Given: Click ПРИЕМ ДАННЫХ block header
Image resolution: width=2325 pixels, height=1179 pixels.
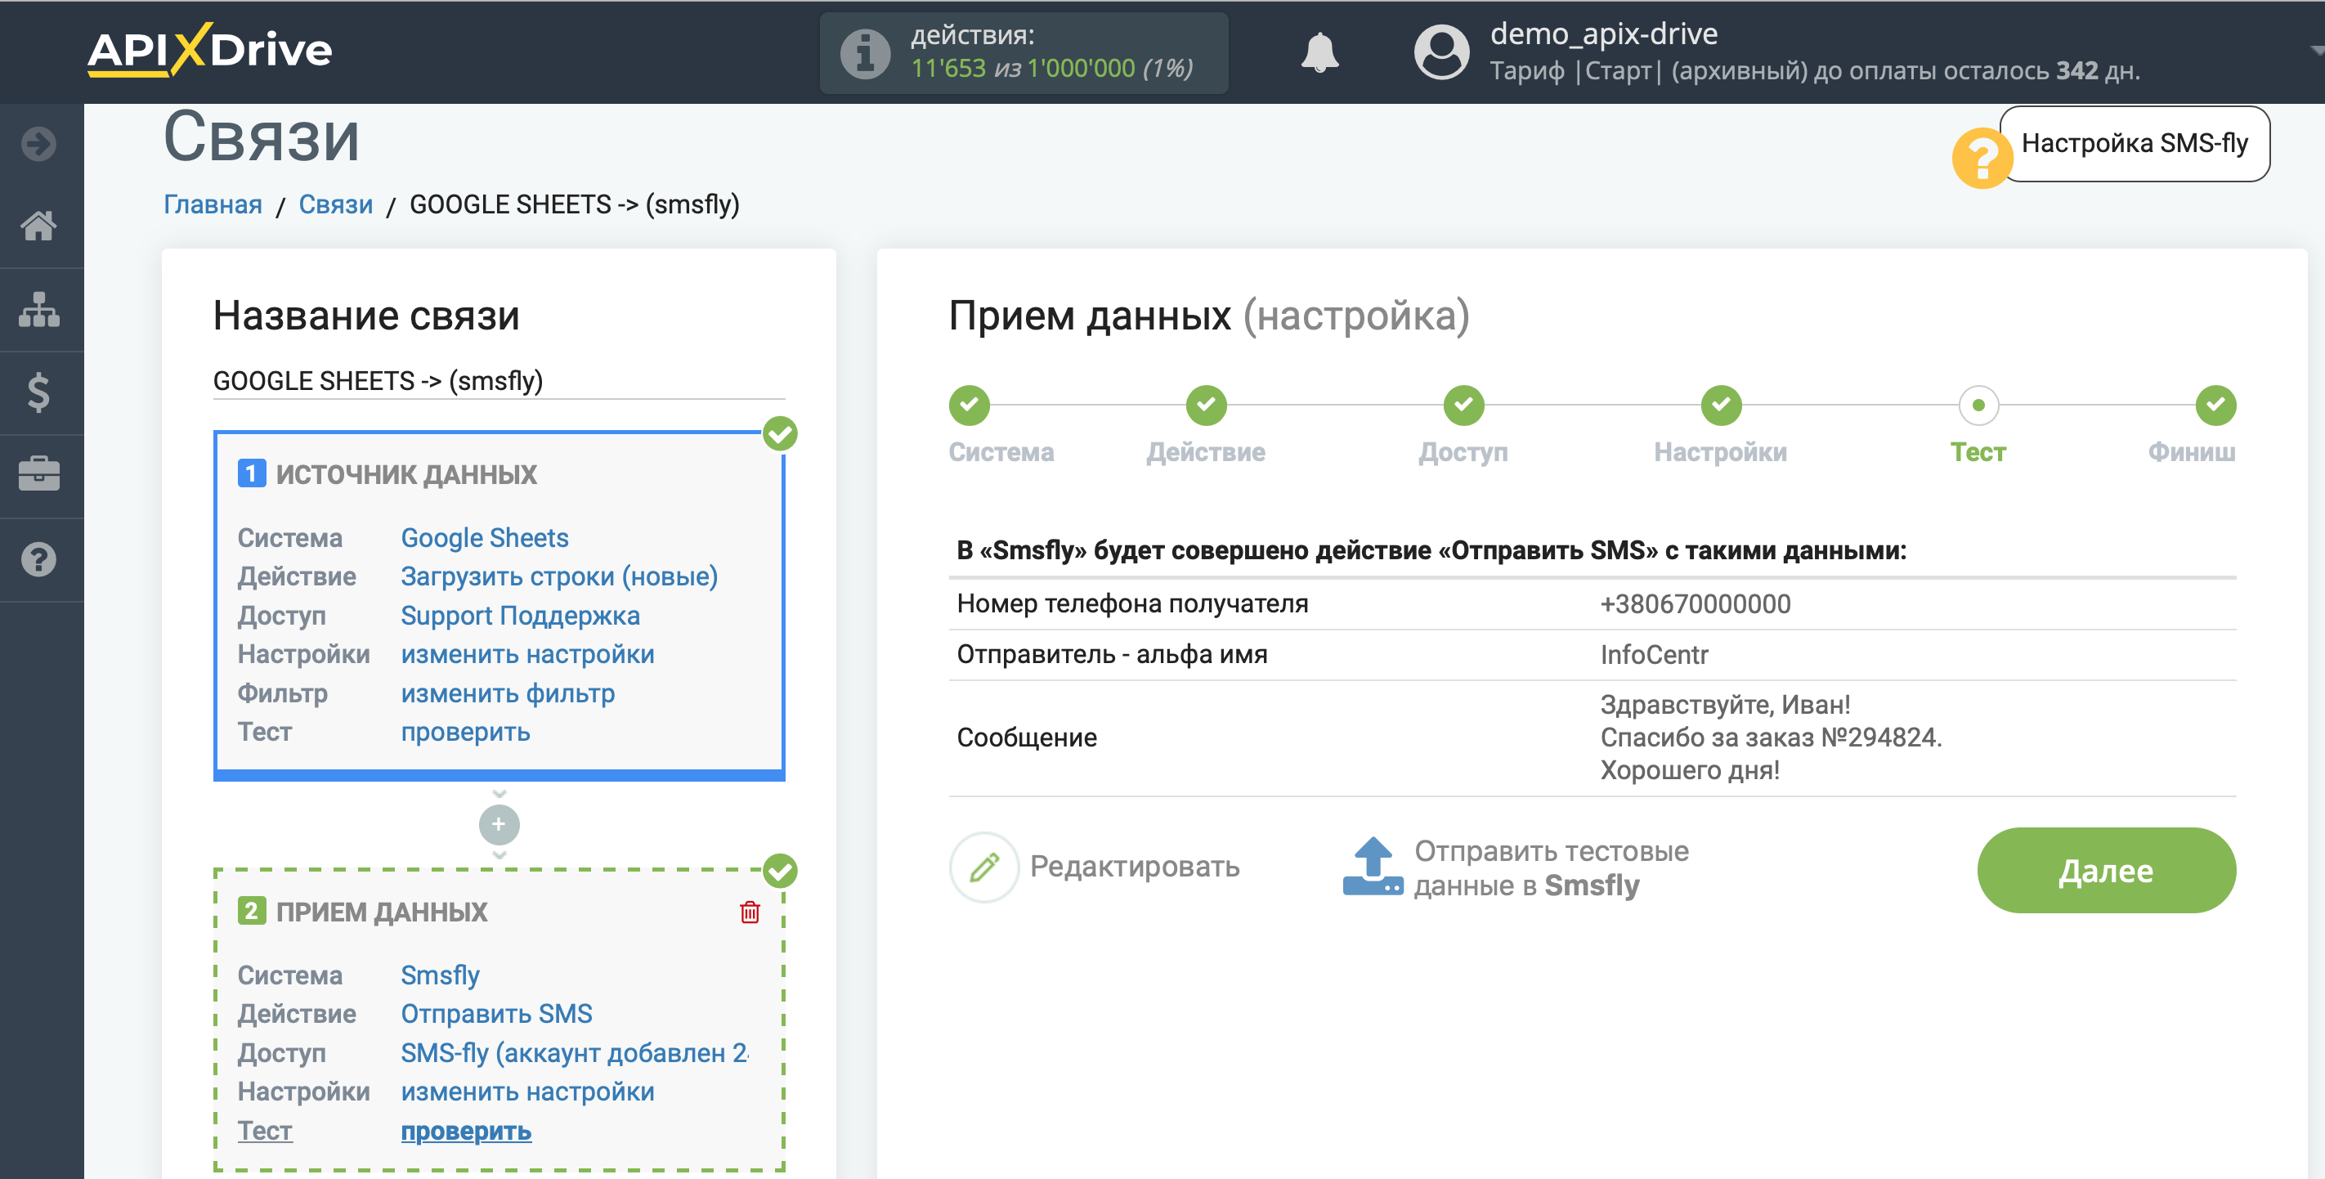Looking at the screenshot, I should 381,912.
